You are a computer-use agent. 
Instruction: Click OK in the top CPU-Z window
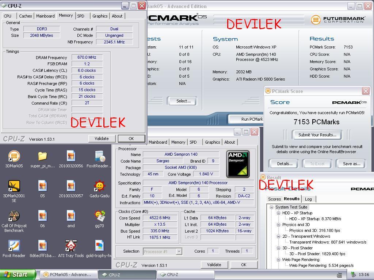(131, 139)
